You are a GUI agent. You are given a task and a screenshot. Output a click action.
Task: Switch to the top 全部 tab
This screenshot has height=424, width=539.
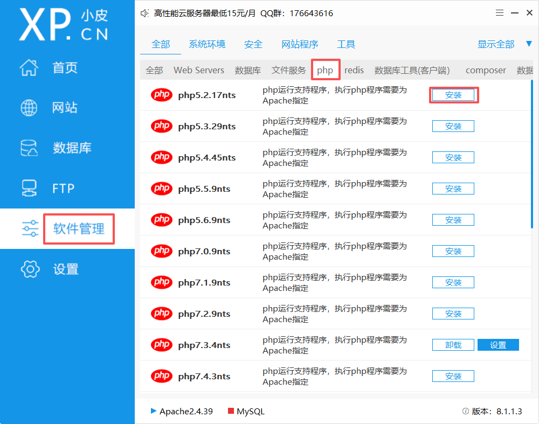tap(161, 44)
